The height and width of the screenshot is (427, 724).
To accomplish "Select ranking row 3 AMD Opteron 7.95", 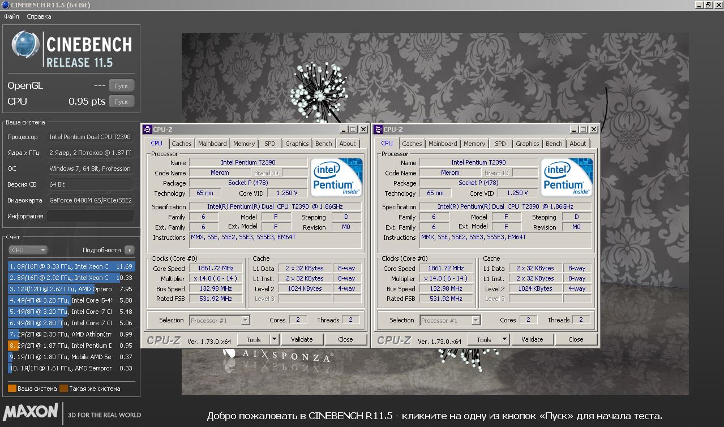I will [71, 289].
